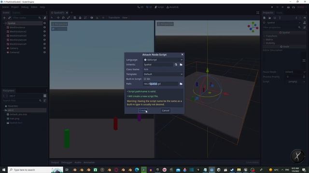Viewport: 309px width, 173px height.
Task: Toggle the left viewport preview checkbox
Action: [53, 29]
